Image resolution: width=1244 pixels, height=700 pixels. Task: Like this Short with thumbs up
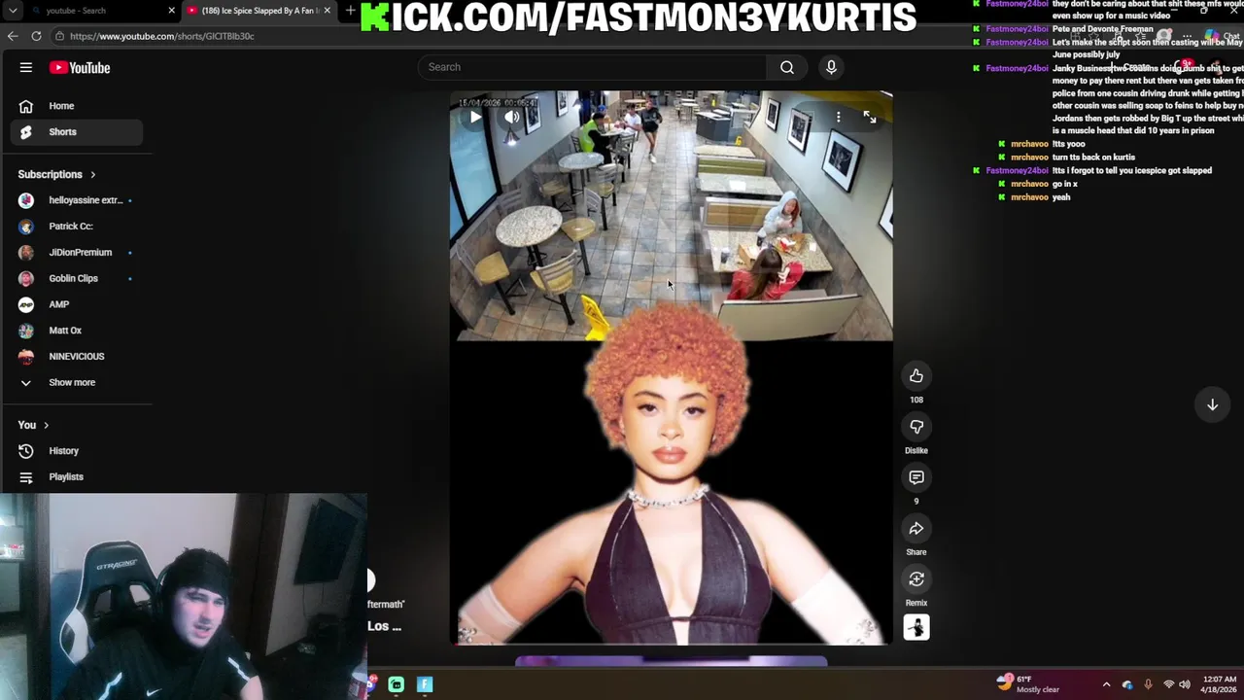pos(916,376)
